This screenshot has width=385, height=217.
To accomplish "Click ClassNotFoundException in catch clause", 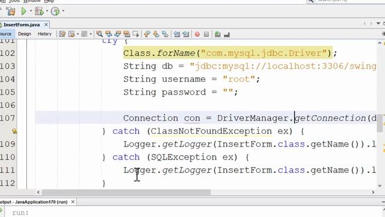I will pyautogui.click(x=211, y=131).
